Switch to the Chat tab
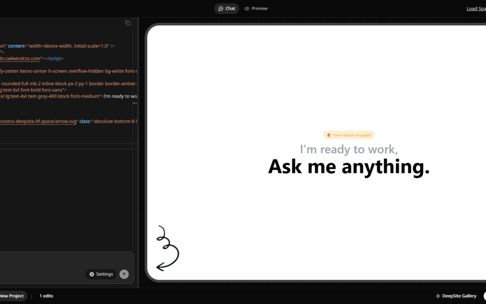 click(226, 9)
